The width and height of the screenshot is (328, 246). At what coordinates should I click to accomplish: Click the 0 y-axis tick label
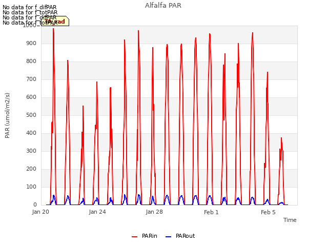pos(35,205)
